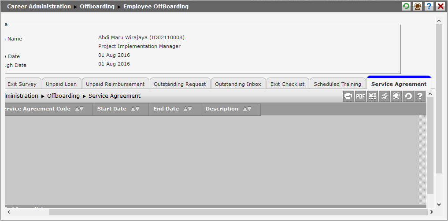The width and height of the screenshot is (448, 221).
Task: Click gray refresh icon in Service Agreement toolbar
Action: point(408,96)
